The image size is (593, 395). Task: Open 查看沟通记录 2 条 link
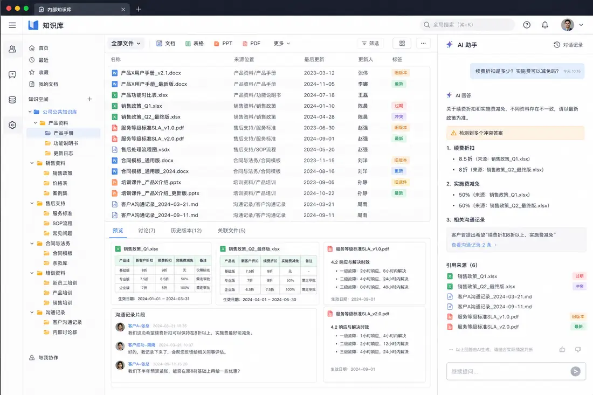click(x=474, y=245)
